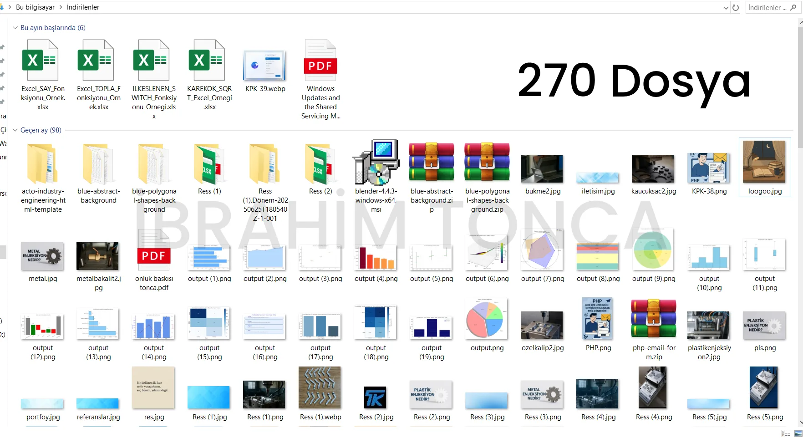Open the address bar history dropdown
Image resolution: width=803 pixels, height=438 pixels.
click(x=726, y=8)
